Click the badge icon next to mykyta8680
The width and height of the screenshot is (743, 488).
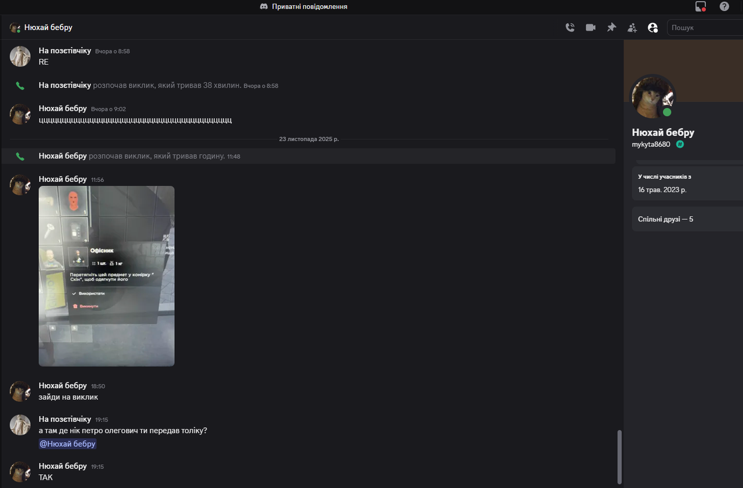pos(680,144)
